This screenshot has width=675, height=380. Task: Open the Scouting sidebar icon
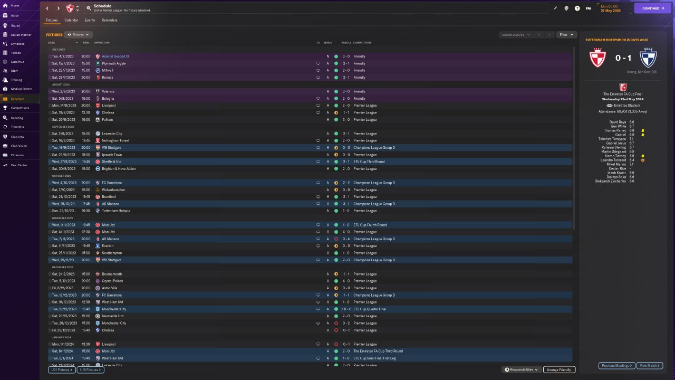tap(5, 118)
